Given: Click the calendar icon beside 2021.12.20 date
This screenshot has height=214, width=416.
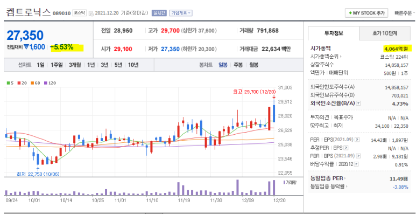Looking at the screenshot, I should pyautogui.click(x=91, y=13).
